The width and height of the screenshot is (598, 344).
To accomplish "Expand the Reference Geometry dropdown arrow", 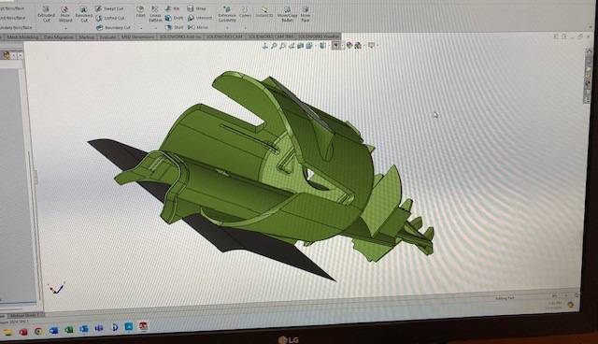I will pos(227,28).
